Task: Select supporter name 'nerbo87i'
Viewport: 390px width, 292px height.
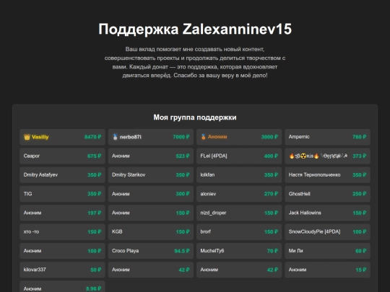Action: 130,137
